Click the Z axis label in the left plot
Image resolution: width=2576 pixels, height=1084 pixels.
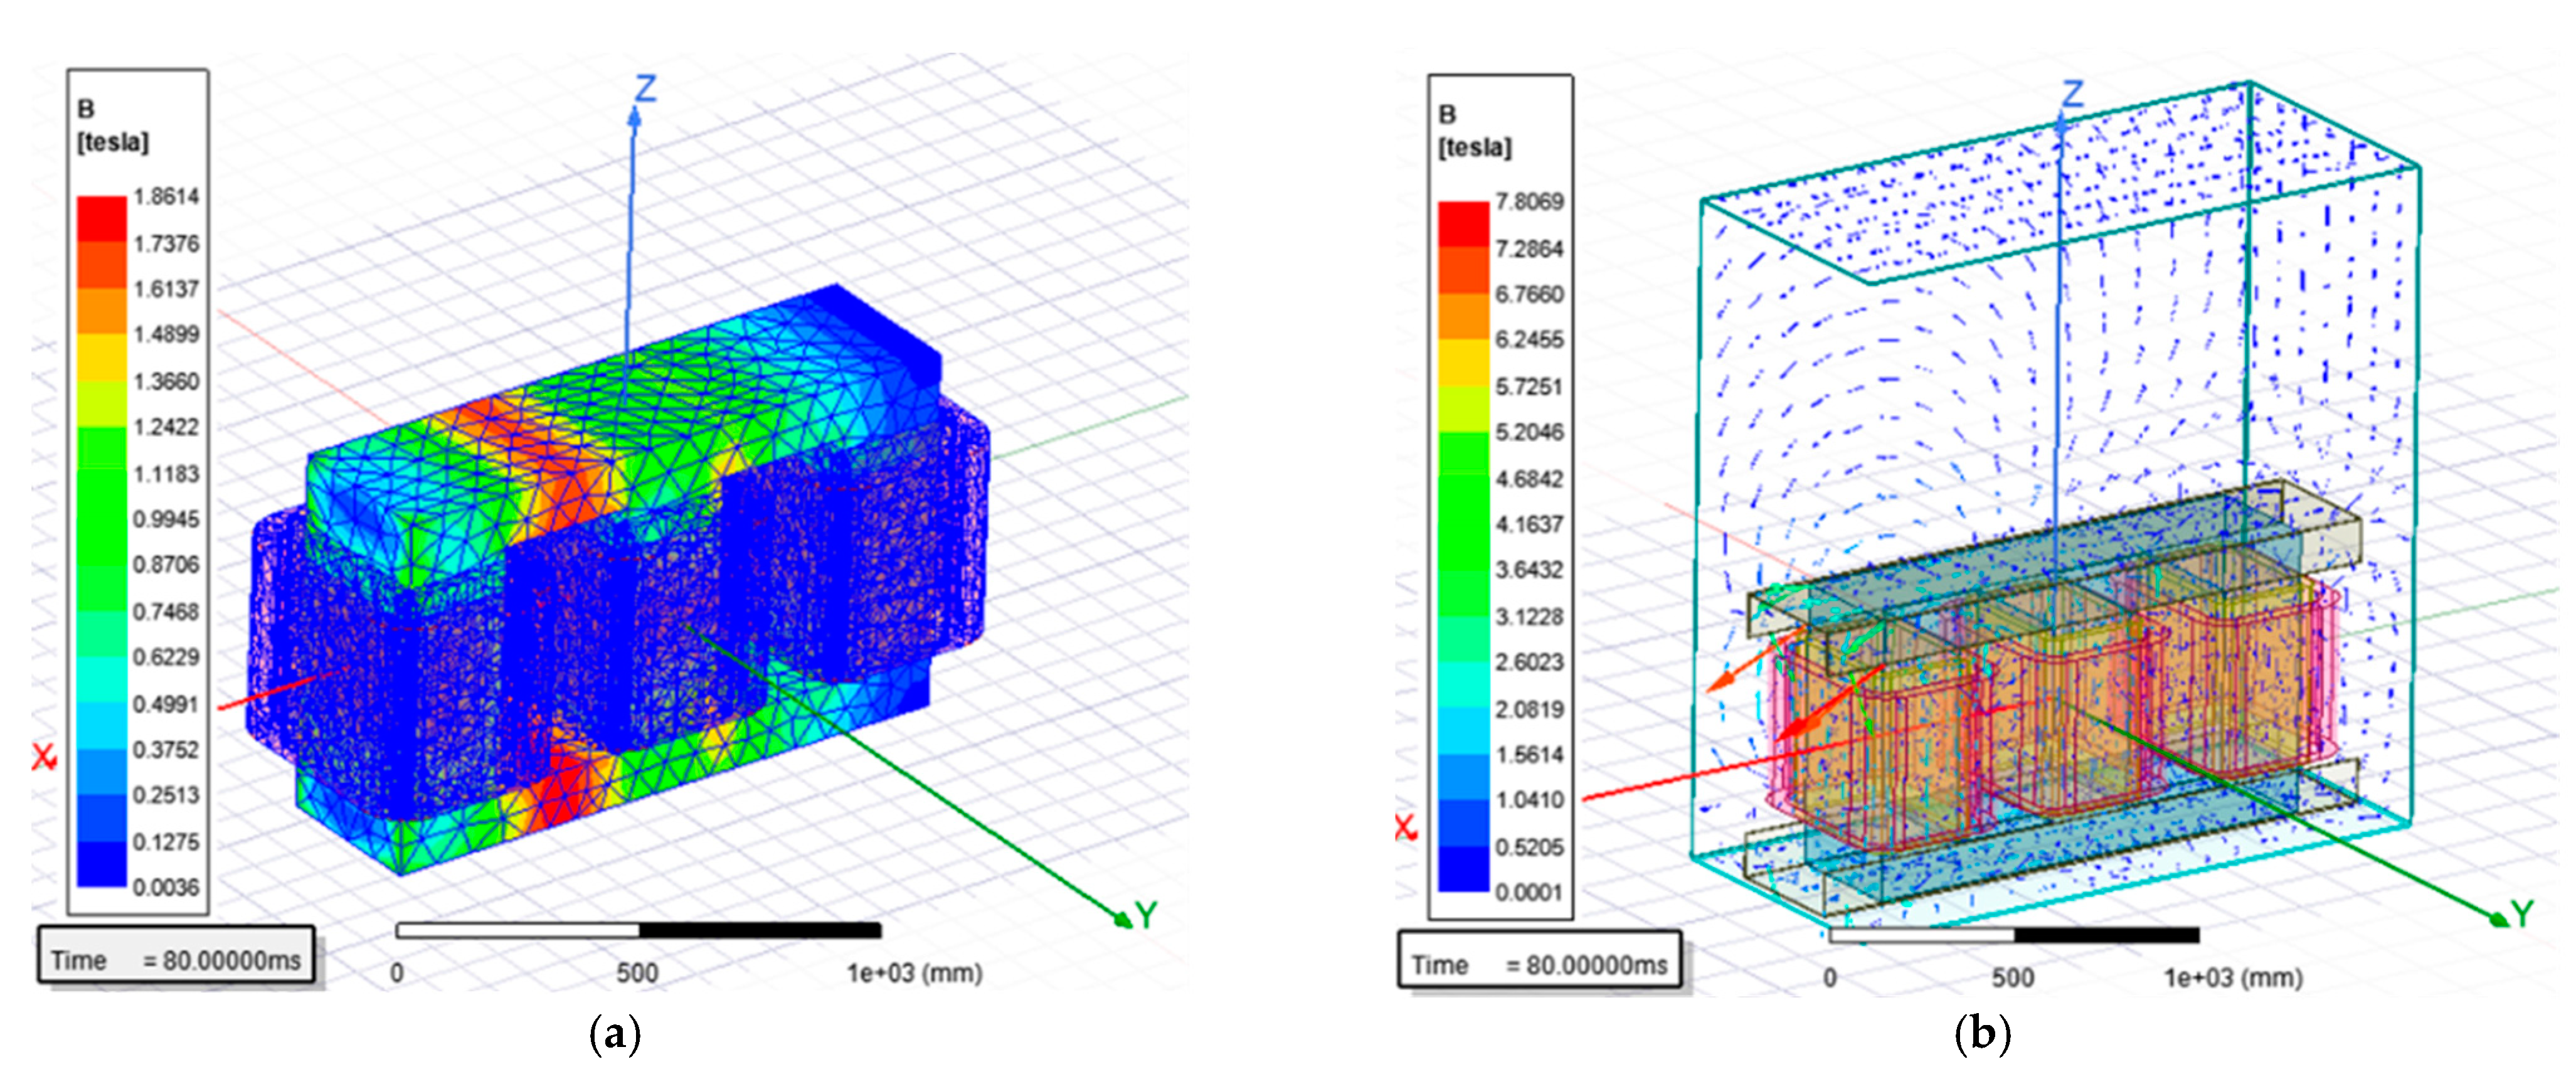coord(646,89)
